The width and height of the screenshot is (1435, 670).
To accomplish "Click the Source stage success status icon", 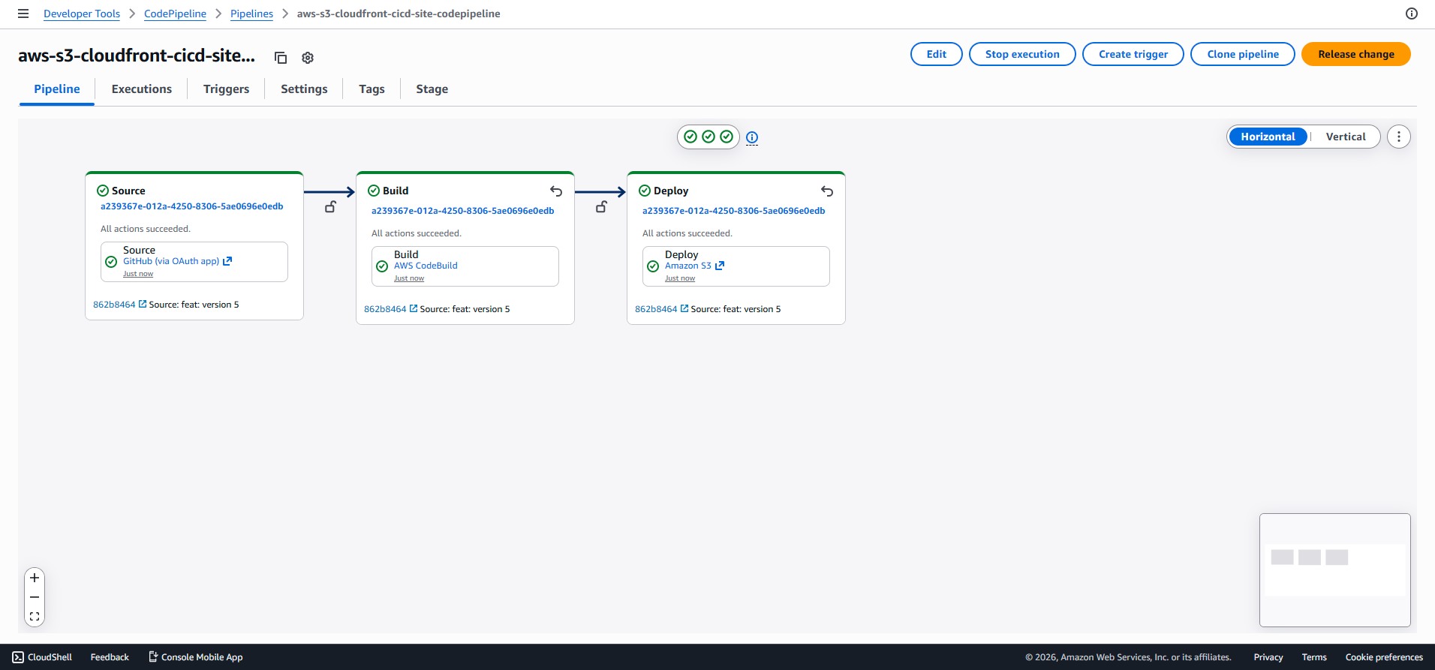I will [103, 191].
